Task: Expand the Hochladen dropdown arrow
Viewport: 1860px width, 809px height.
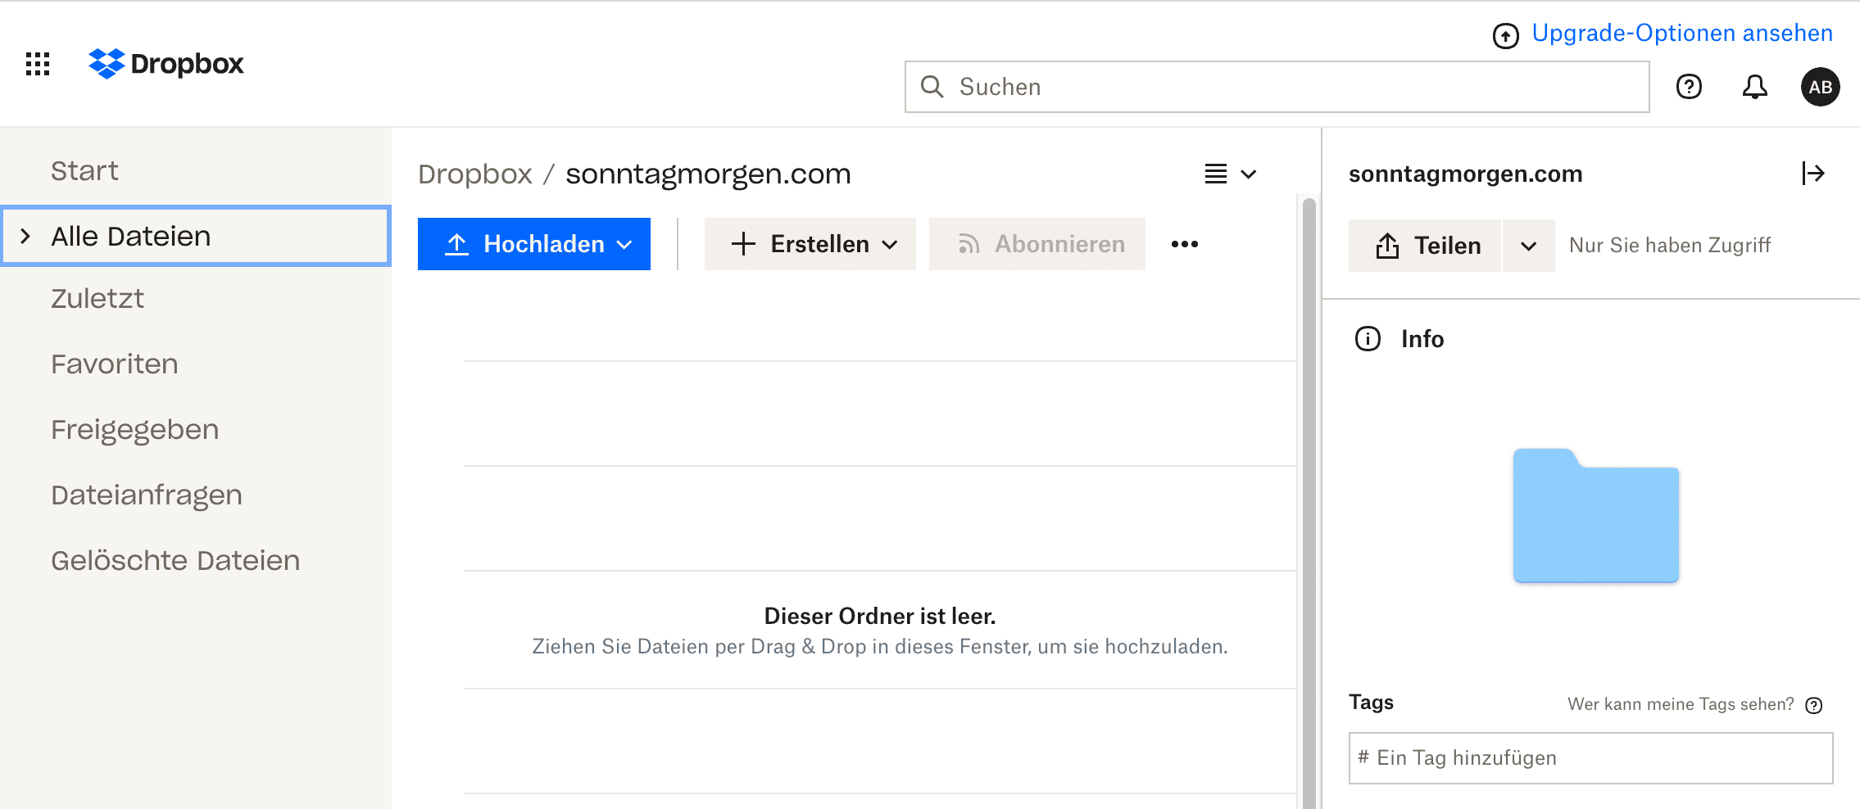Action: [625, 245]
